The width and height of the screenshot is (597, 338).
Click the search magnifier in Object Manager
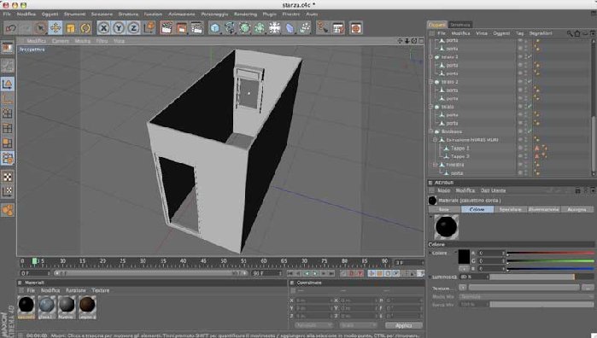(x=570, y=33)
